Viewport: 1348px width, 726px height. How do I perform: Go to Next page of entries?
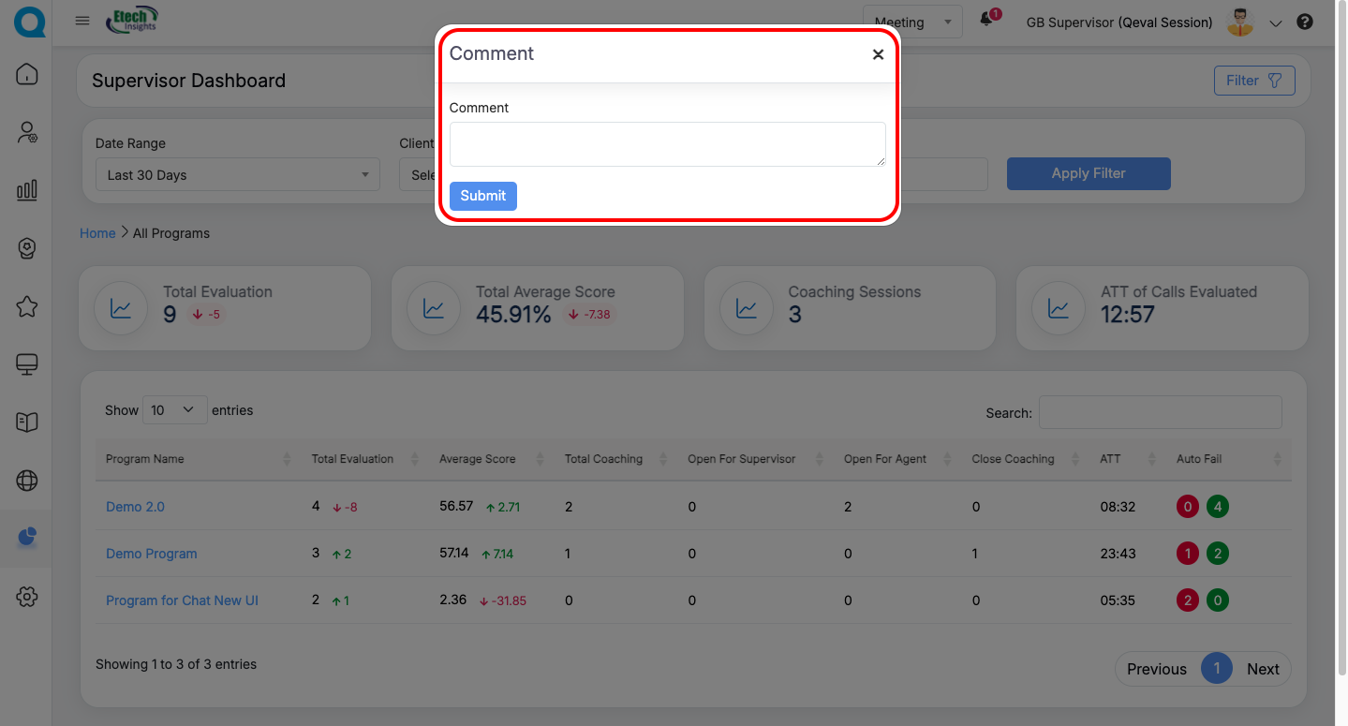point(1262,669)
